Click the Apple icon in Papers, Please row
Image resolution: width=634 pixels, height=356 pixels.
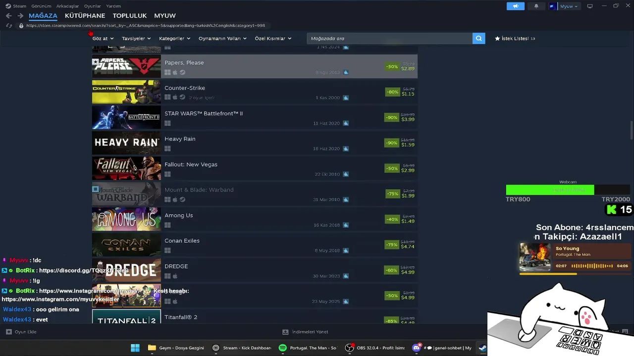175,72
